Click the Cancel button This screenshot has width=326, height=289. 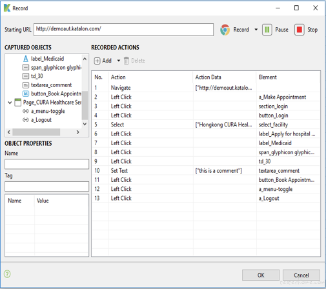coord(301,275)
